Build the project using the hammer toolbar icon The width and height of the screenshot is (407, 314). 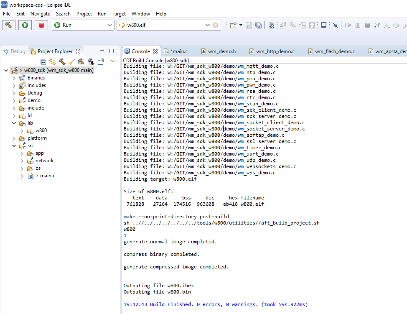click(8, 25)
